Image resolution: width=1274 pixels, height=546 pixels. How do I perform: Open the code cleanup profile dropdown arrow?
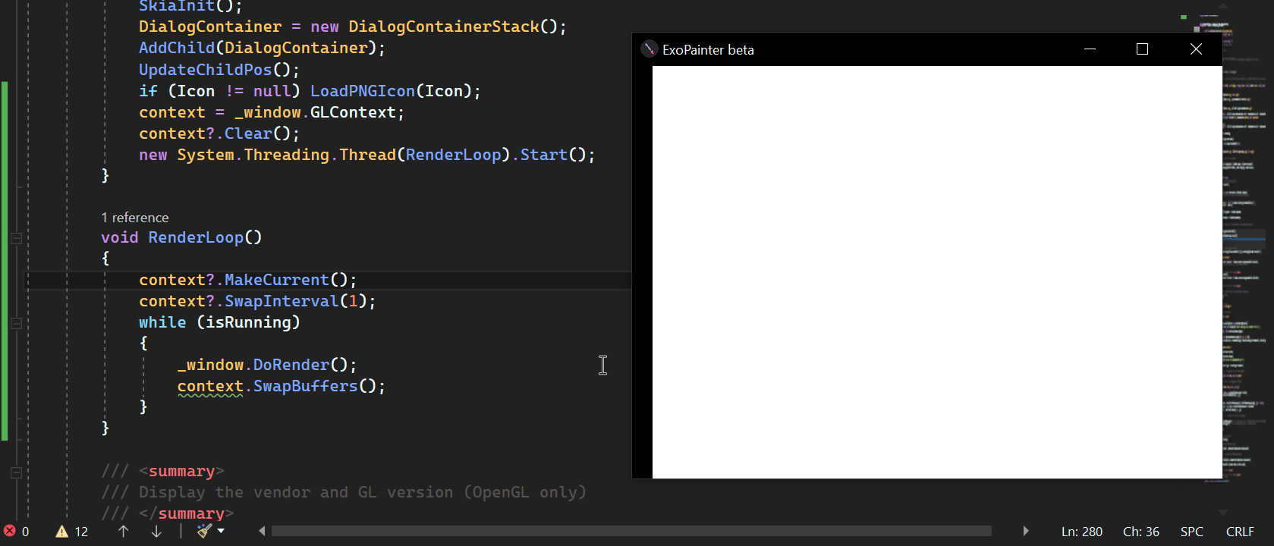point(221,531)
